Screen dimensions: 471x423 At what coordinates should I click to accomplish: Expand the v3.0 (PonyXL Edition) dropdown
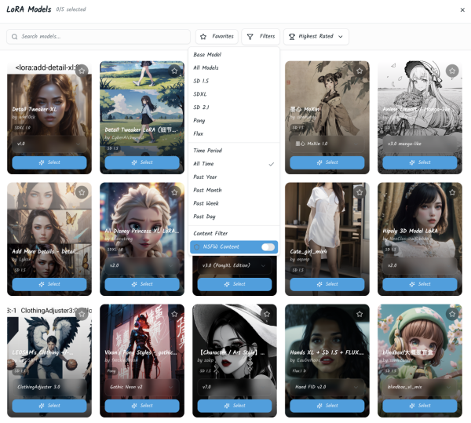coord(235,265)
